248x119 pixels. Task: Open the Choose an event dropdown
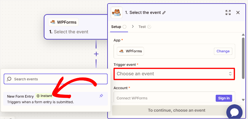pyautogui.click(x=174, y=74)
